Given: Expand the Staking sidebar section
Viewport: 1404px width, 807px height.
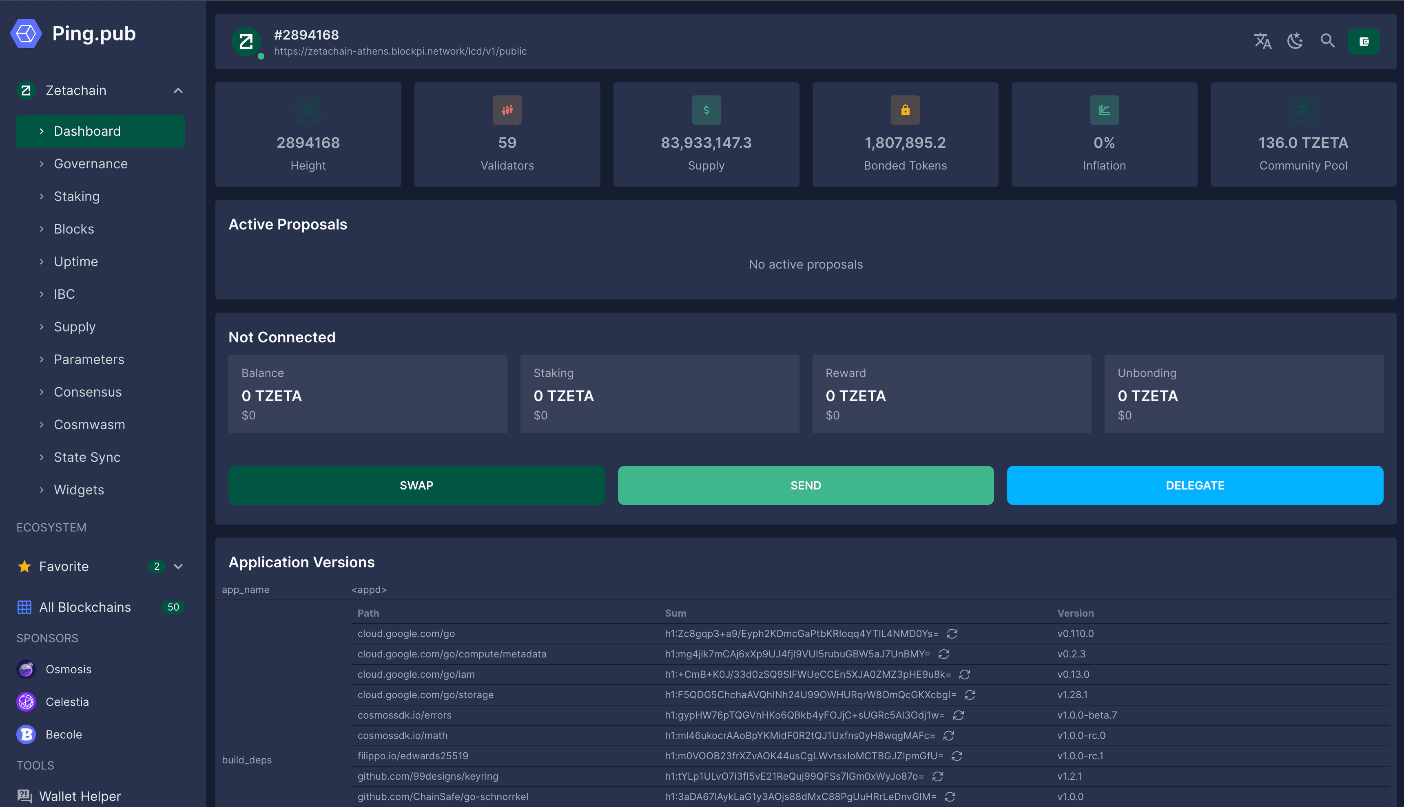Looking at the screenshot, I should tap(76, 196).
